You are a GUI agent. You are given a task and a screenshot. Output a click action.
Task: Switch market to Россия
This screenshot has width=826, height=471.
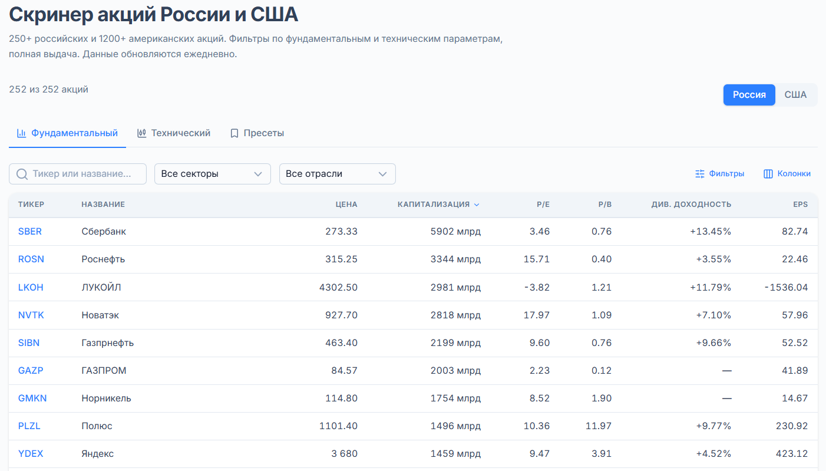[749, 95]
